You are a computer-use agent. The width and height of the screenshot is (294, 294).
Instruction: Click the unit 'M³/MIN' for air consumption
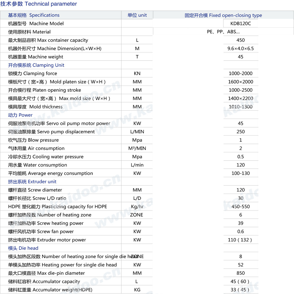(x=137, y=148)
